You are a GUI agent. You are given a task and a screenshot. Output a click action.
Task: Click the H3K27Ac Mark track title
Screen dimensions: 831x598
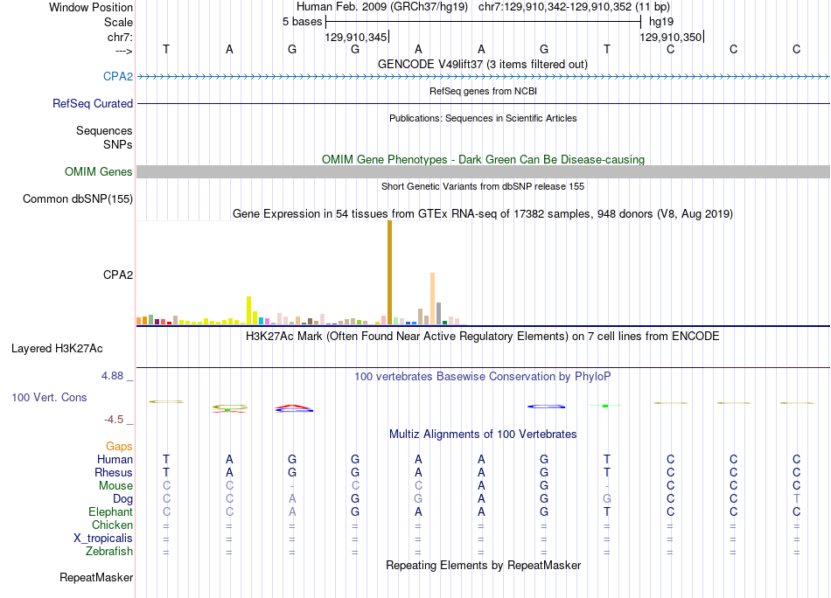click(x=483, y=336)
